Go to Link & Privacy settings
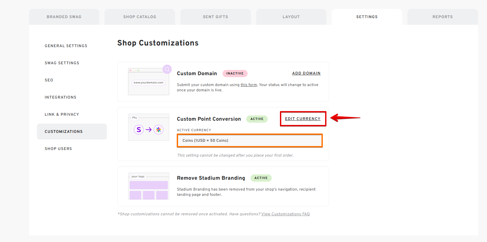487x242 pixels. point(62,114)
